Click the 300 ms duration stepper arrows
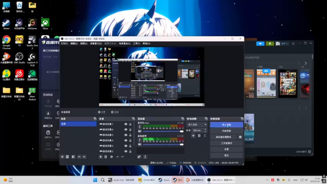 click(205, 130)
